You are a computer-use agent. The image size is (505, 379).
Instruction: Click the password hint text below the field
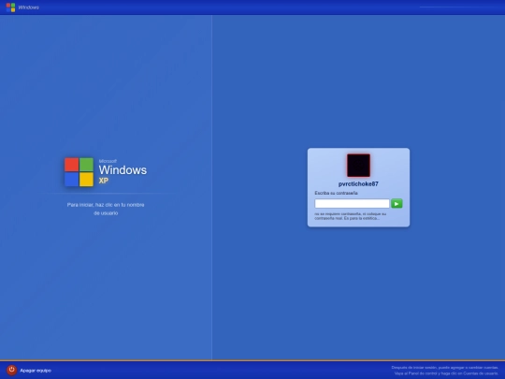coord(350,216)
